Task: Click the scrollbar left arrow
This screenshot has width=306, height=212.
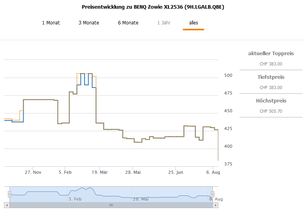Action: (x=7, y=205)
